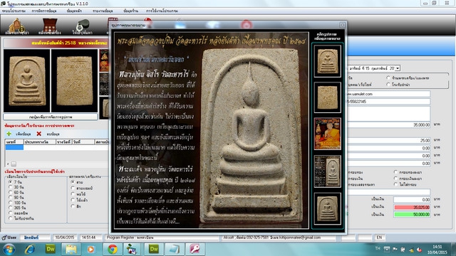The width and height of the screenshot is (456, 256).
Task: Open the ข้อมูลหลัก menu
Action: click(74, 11)
